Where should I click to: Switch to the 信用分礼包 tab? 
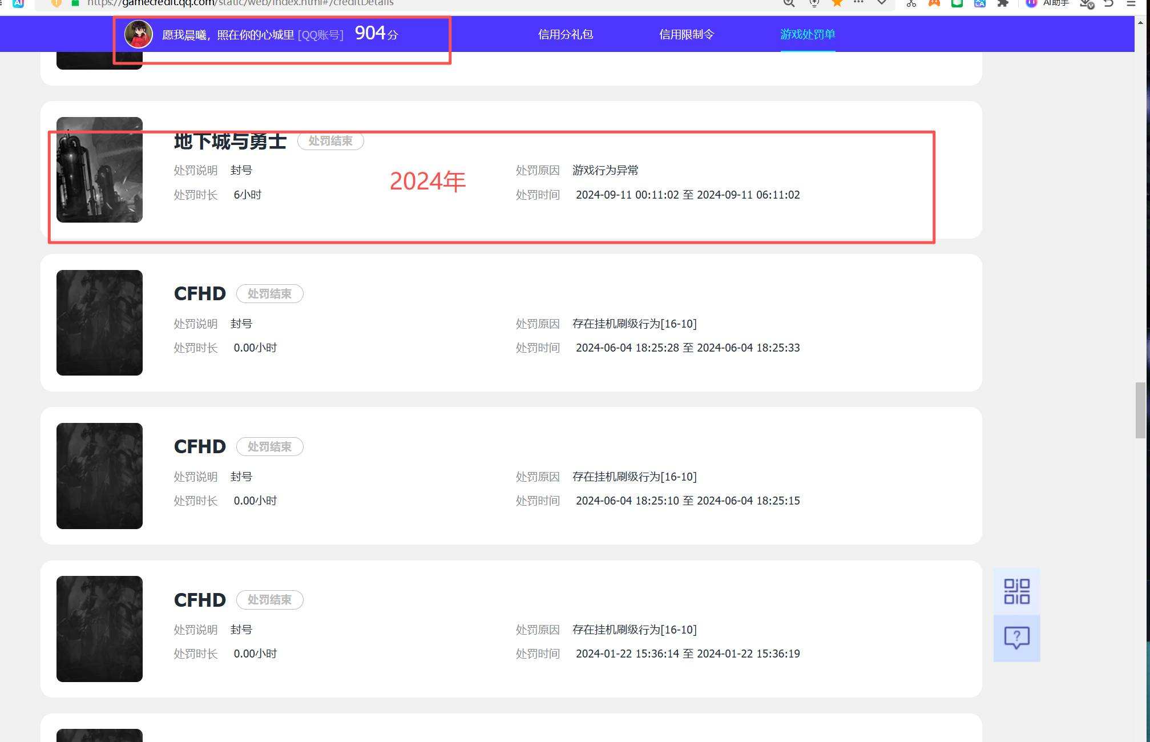(566, 34)
